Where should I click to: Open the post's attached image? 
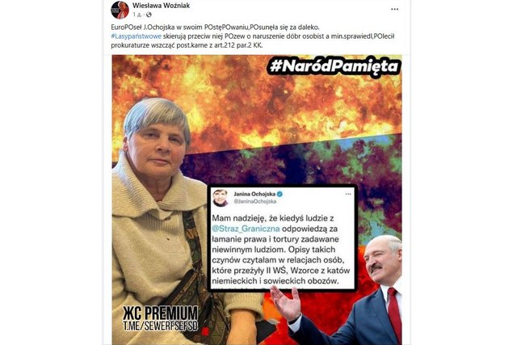[x=257, y=200]
